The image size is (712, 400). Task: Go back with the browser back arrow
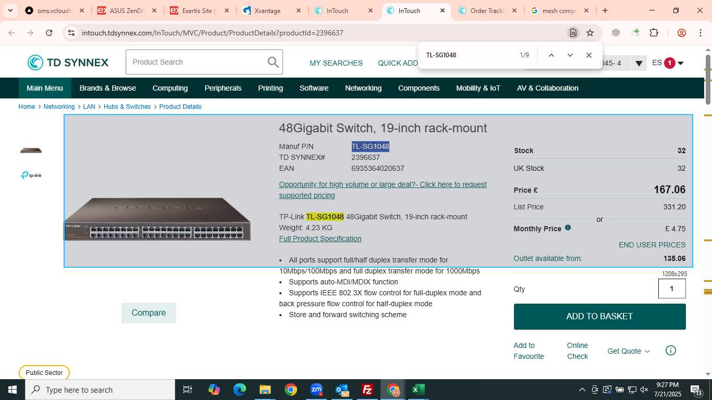click(x=11, y=33)
